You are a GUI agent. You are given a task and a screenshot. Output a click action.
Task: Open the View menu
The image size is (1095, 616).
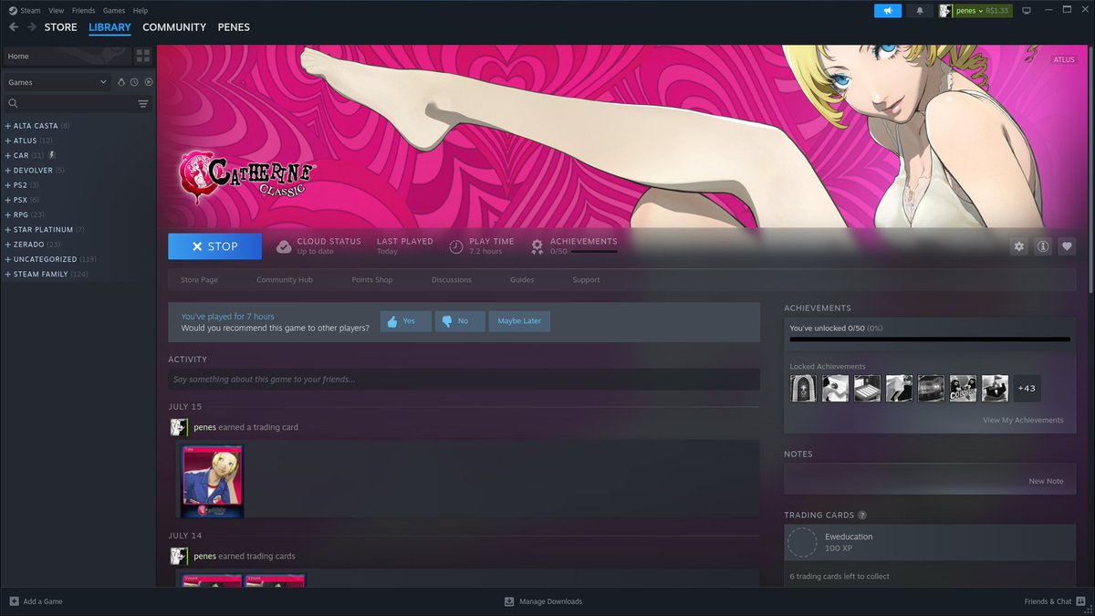pyautogui.click(x=57, y=10)
